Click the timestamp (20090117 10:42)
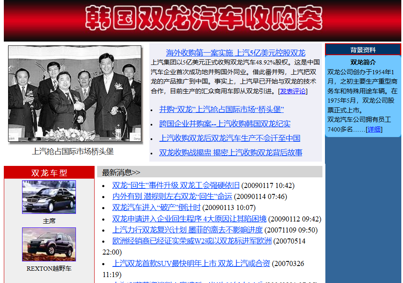The width and height of the screenshot is (403, 283). [268, 185]
